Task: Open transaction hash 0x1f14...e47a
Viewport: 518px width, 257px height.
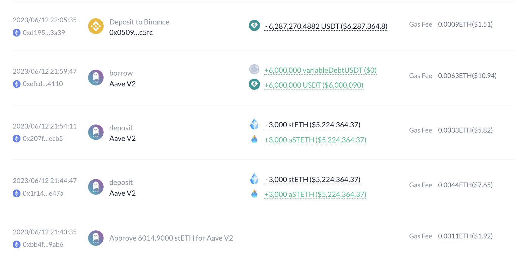Action: click(43, 194)
